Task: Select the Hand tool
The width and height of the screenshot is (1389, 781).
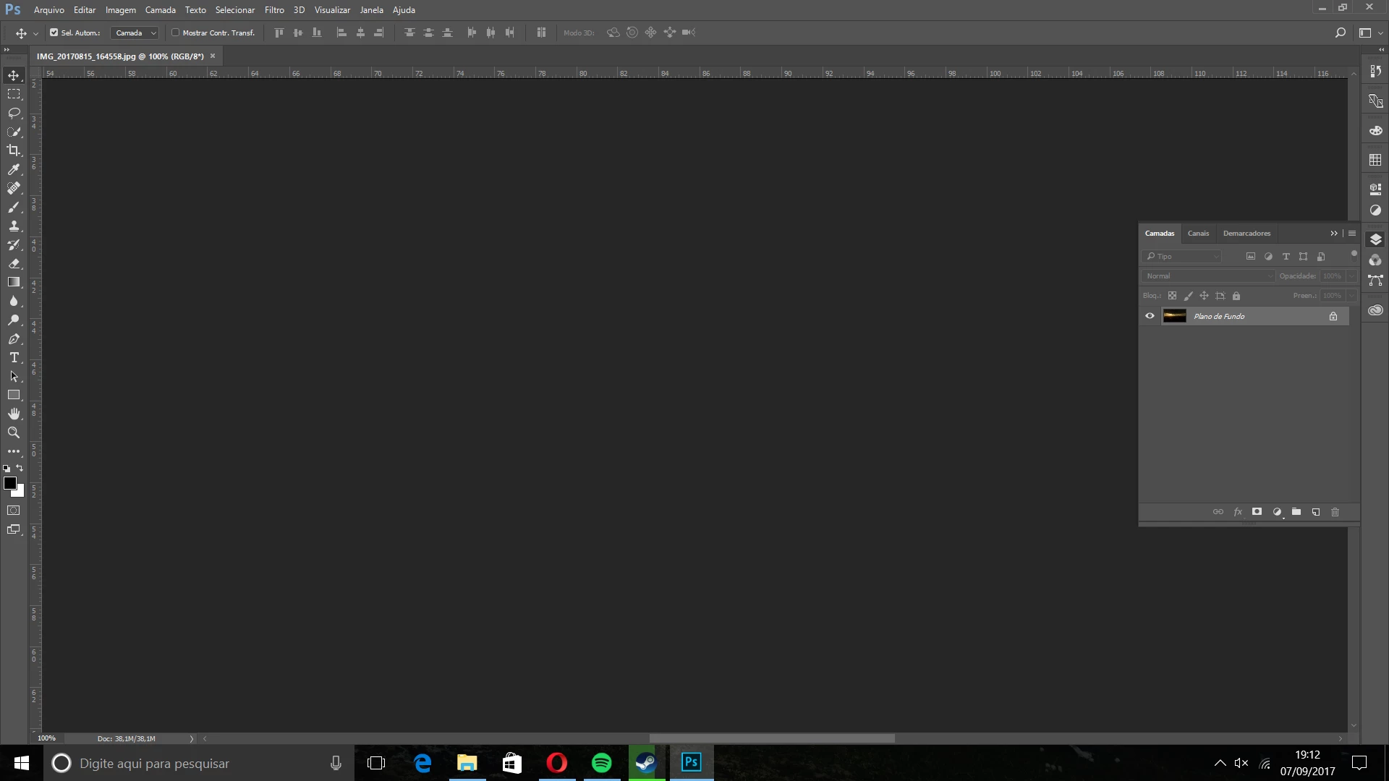Action: [x=14, y=414]
